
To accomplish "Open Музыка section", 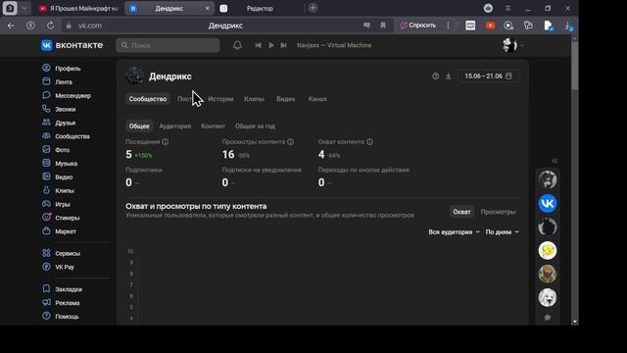I will (x=60, y=164).
